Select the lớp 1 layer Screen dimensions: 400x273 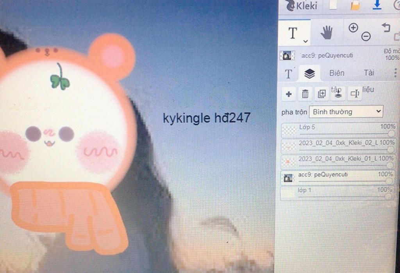(x=337, y=194)
